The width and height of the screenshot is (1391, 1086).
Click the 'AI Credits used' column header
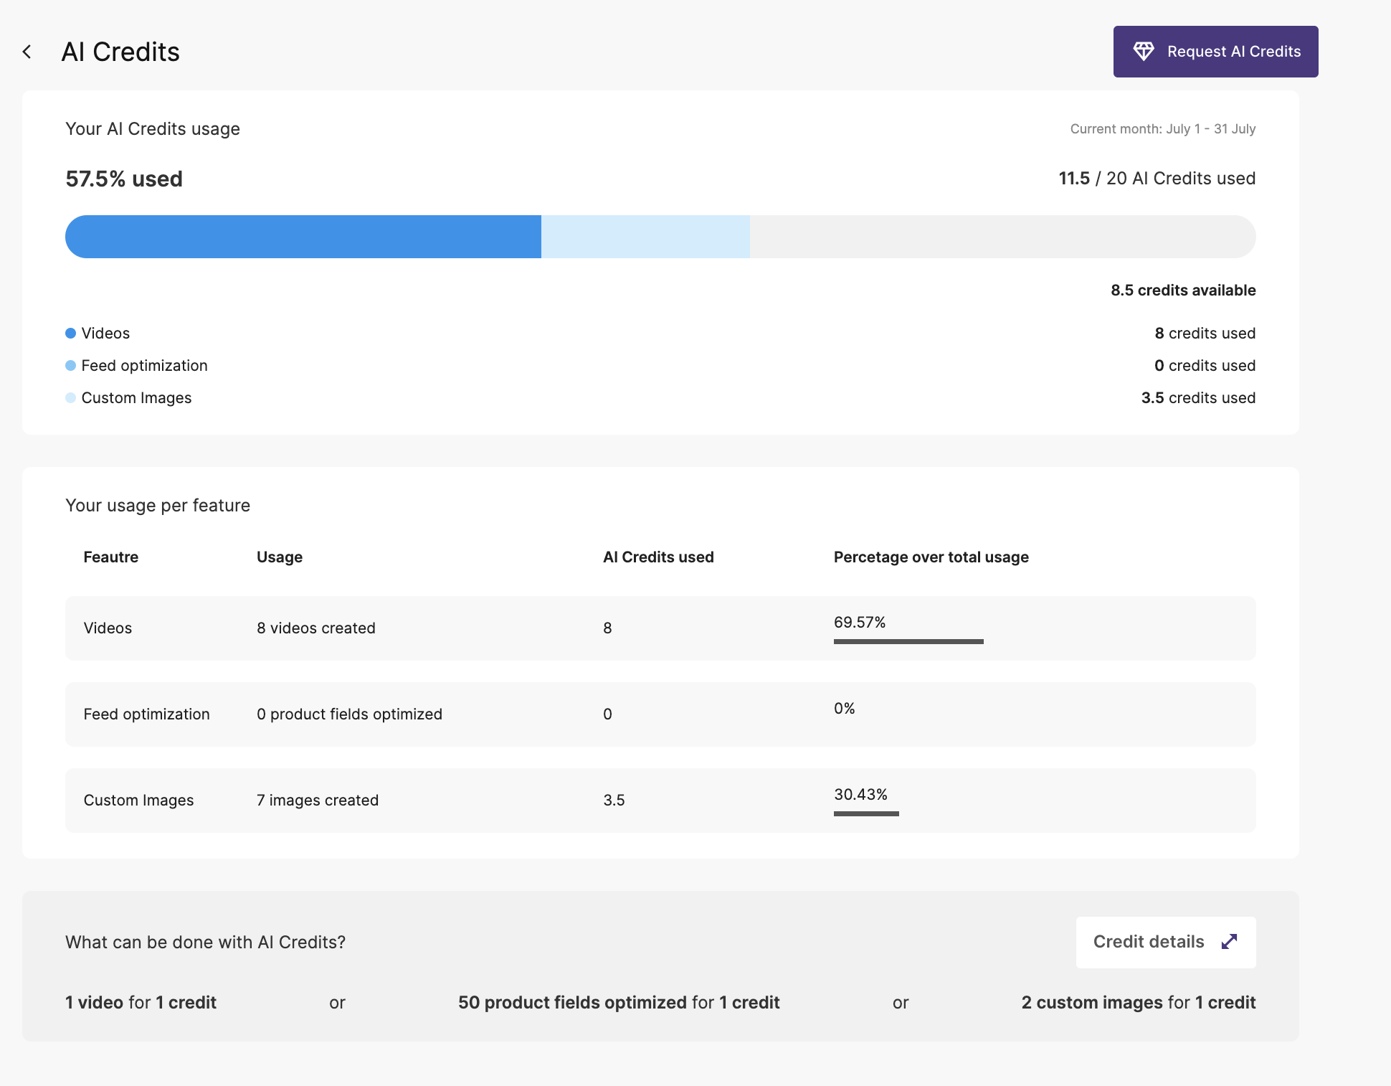[x=658, y=557]
